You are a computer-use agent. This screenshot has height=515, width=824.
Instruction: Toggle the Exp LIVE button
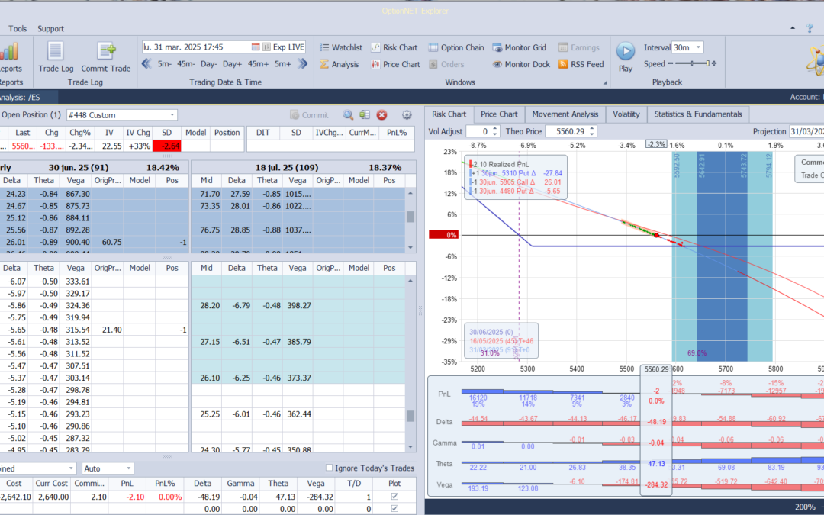(283, 47)
